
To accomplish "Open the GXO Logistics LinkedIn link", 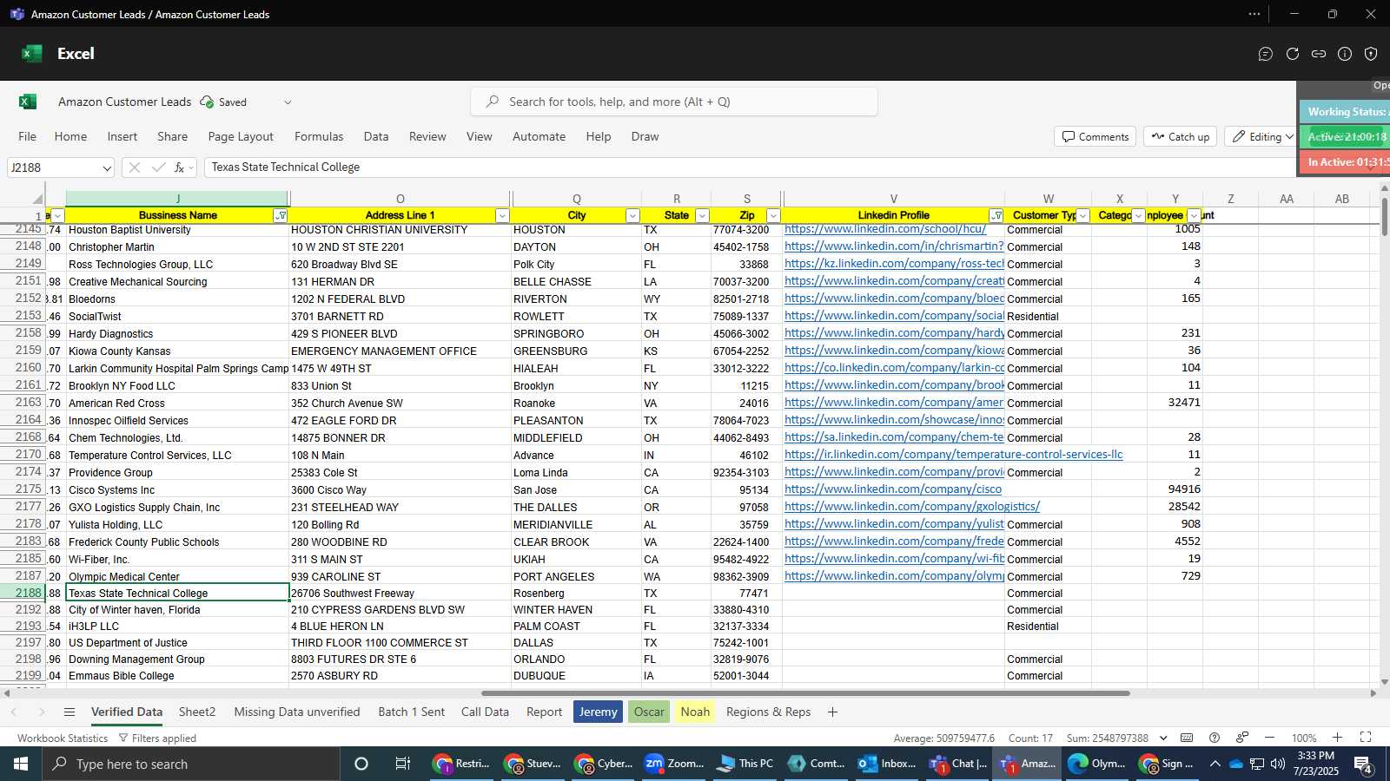I will (x=912, y=507).
